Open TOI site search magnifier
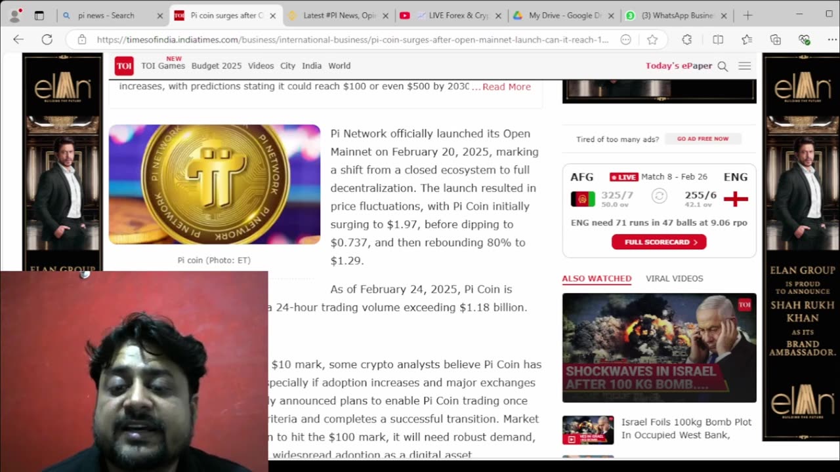Screen dimensions: 840x472 723,66
